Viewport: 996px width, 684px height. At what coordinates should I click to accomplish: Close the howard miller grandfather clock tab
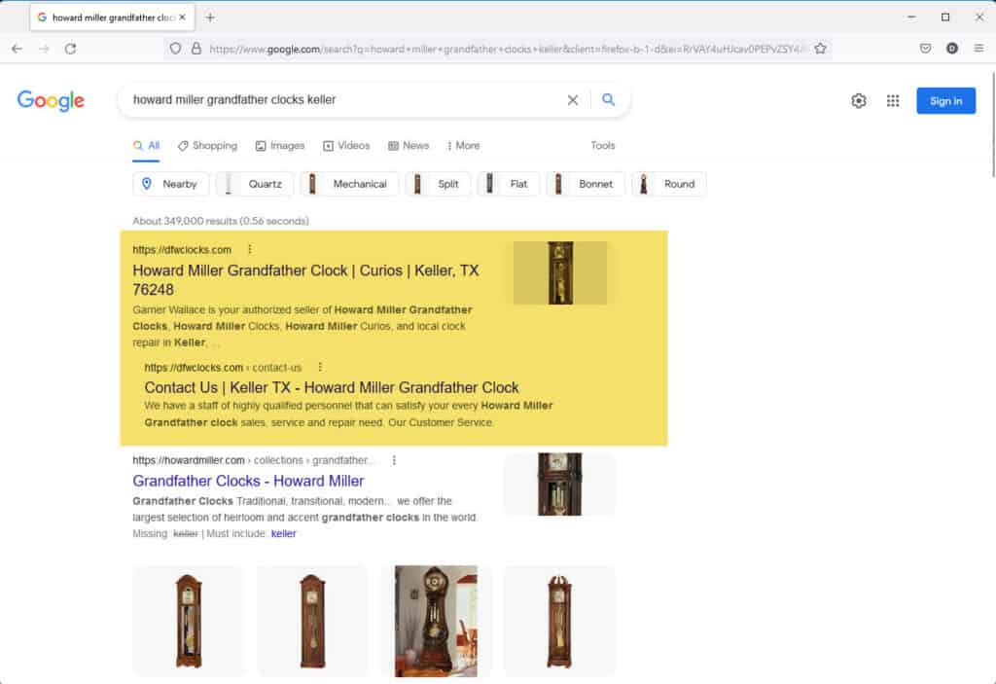click(x=182, y=18)
